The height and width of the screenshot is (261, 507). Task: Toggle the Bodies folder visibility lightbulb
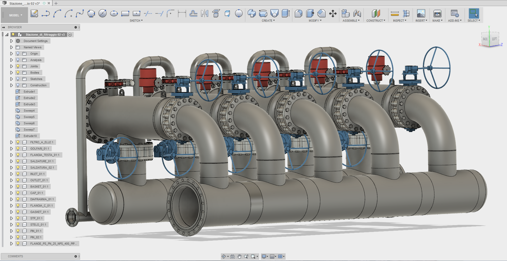18,73
